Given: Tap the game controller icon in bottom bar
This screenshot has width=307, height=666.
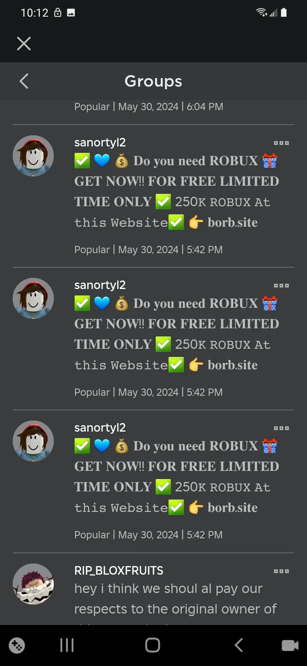Looking at the screenshot, I should point(17,646).
